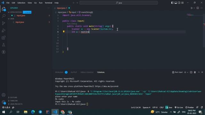Open the View menu
The height and width of the screenshot is (115, 205).
pos(30,3)
